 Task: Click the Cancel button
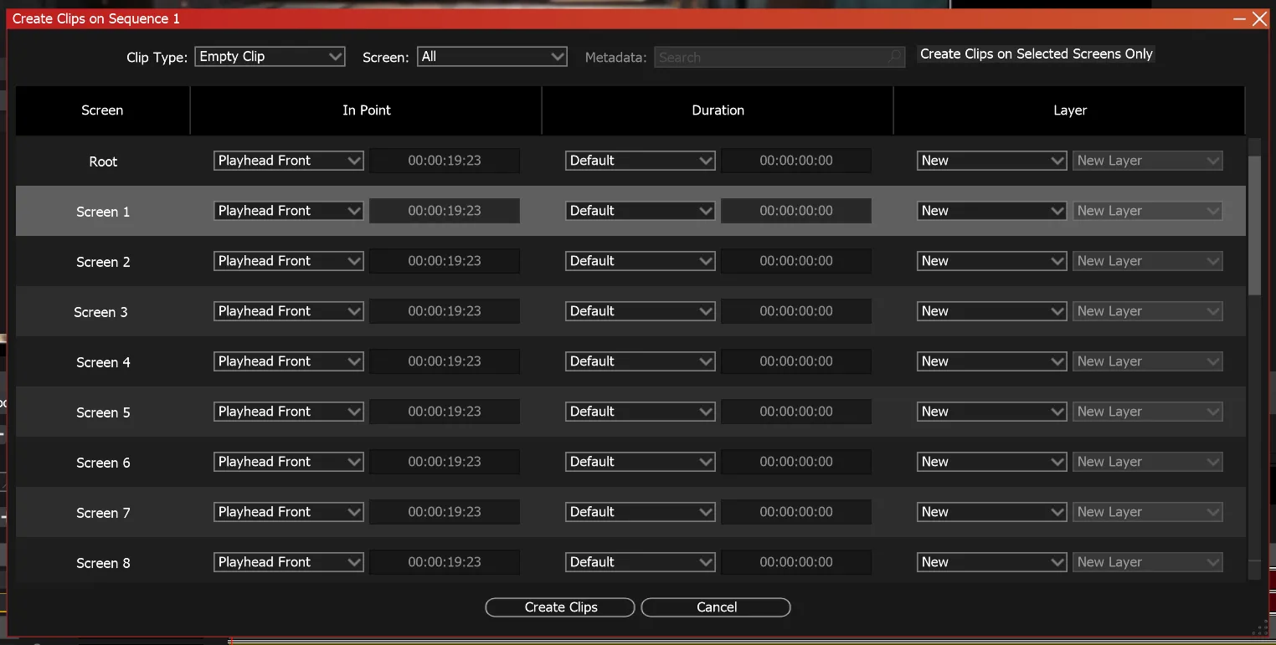(716, 607)
